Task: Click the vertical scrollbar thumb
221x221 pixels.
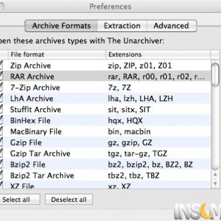Action: pos(215,74)
